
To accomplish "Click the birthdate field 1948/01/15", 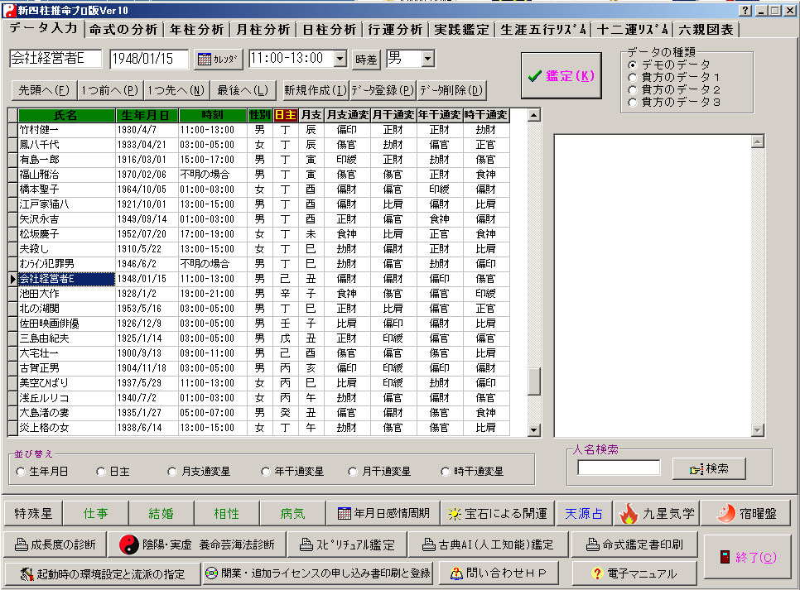I will tap(149, 59).
